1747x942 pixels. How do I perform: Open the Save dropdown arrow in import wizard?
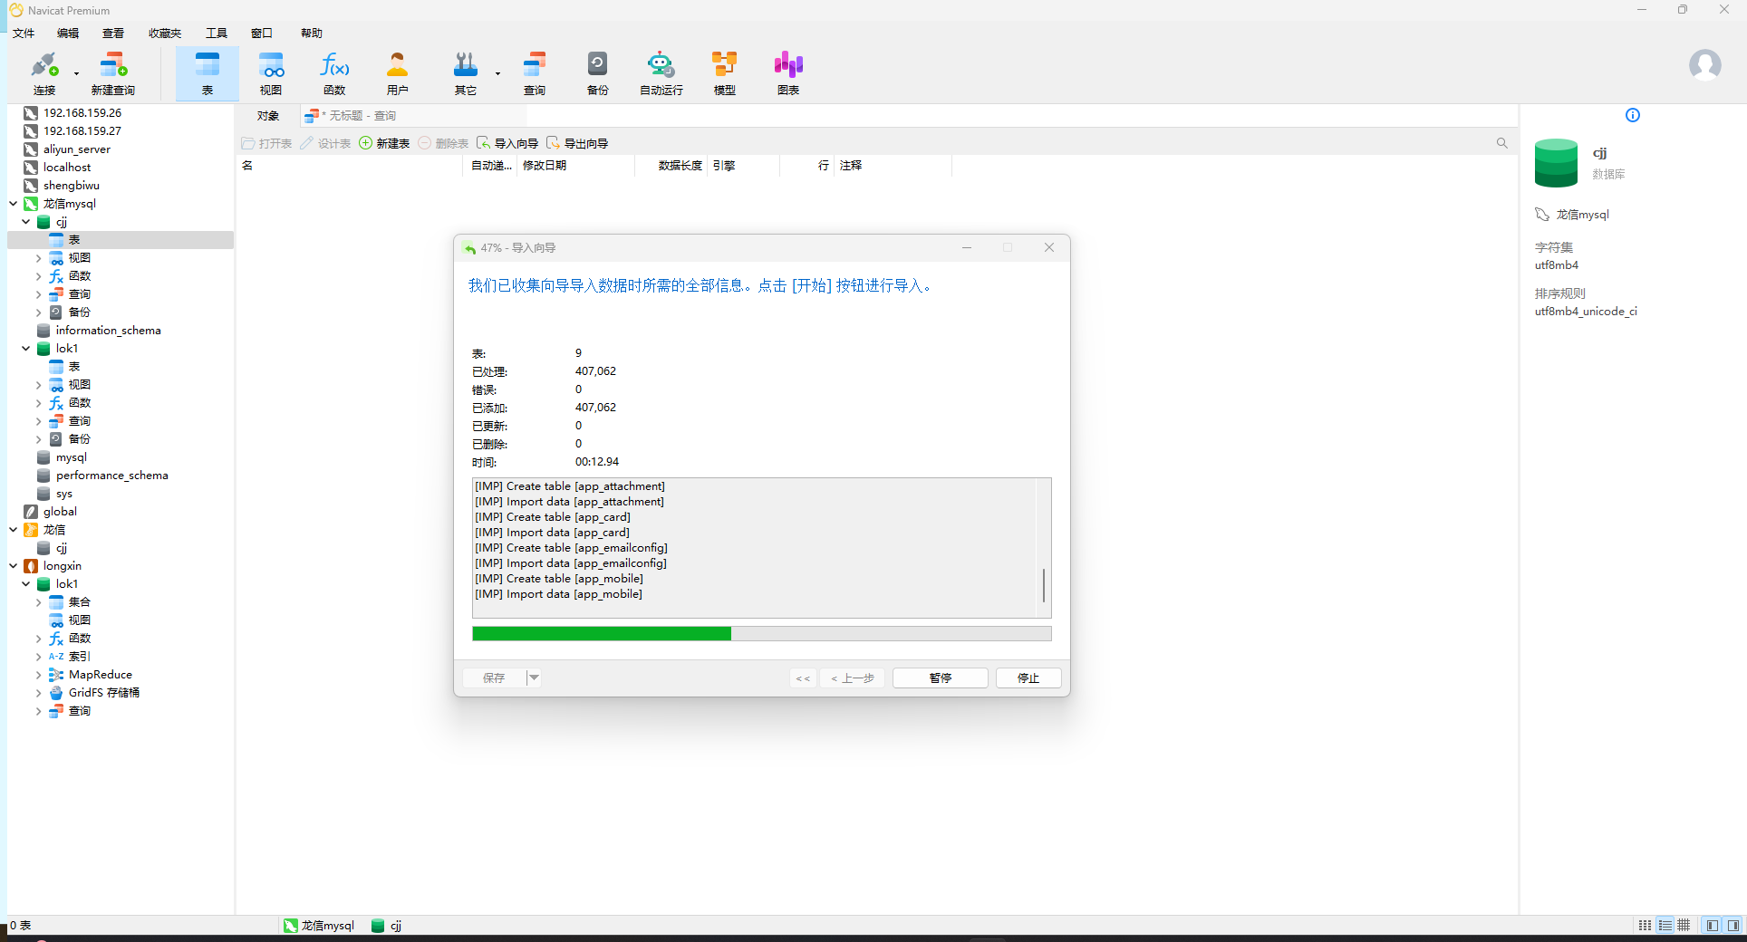(534, 678)
